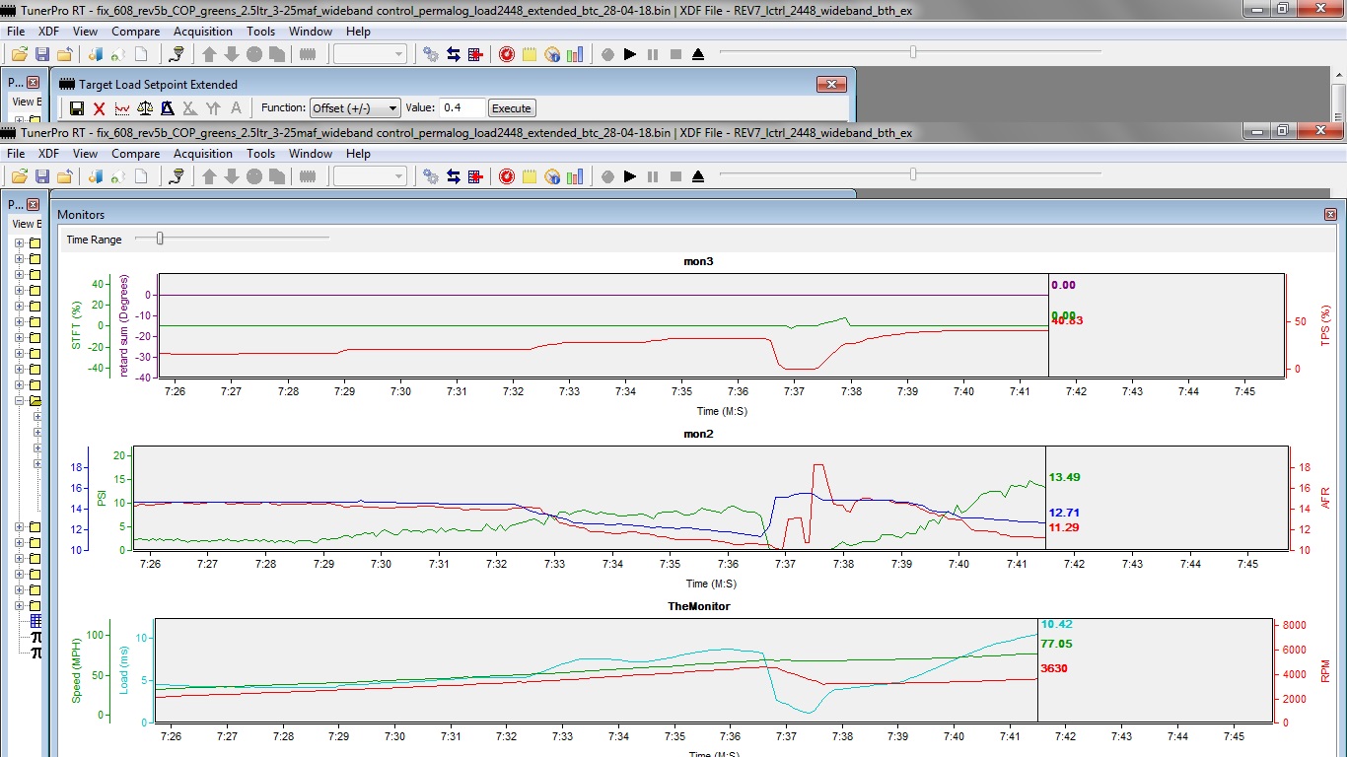Image resolution: width=1347 pixels, height=757 pixels.
Task: Click the blue swap arrows icon in front toolbar
Action: (x=454, y=176)
